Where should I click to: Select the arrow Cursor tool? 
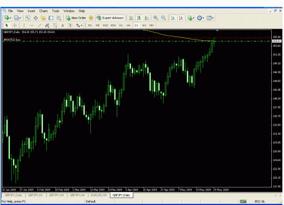[7, 25]
